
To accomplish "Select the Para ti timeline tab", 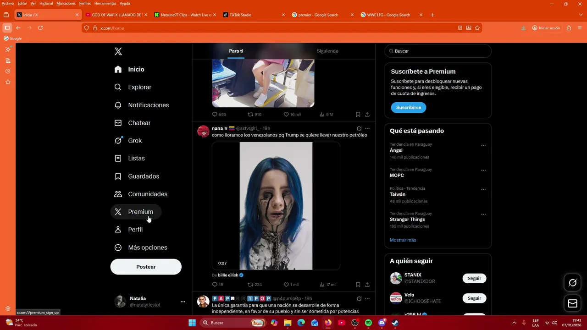I will (236, 51).
